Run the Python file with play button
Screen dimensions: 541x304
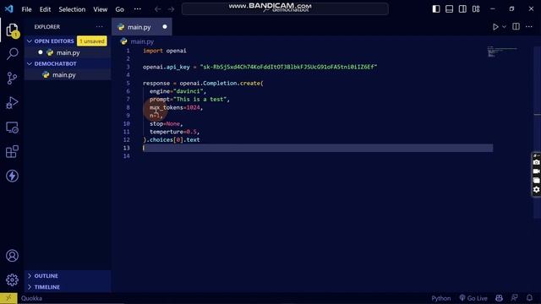click(x=495, y=26)
